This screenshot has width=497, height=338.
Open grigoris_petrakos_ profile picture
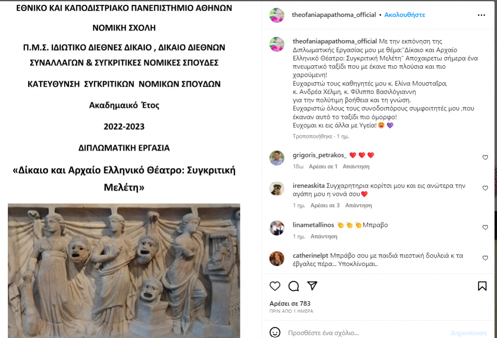(x=277, y=158)
